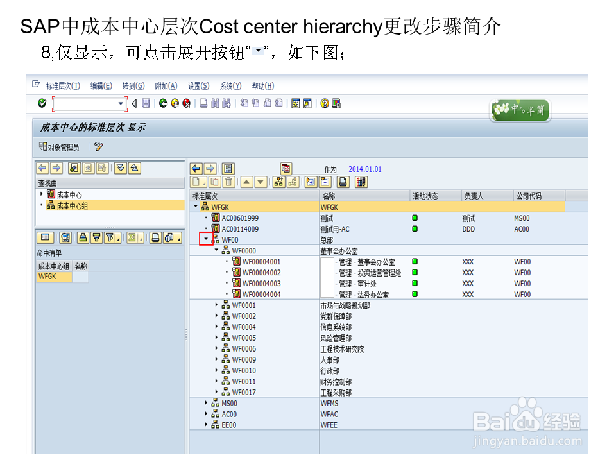Click the yellow Help question mark icon

point(325,103)
